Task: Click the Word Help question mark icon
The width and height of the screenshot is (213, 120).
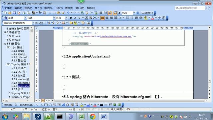Action: coord(138,13)
